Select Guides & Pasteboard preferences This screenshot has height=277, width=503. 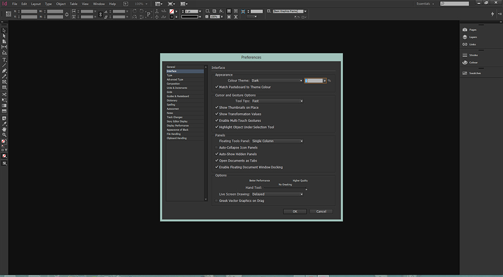[x=185, y=96]
